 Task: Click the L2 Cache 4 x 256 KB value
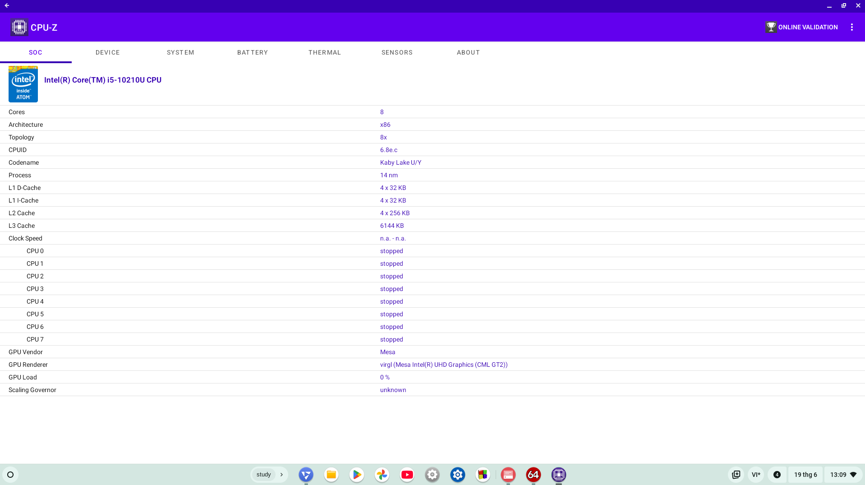coord(395,213)
